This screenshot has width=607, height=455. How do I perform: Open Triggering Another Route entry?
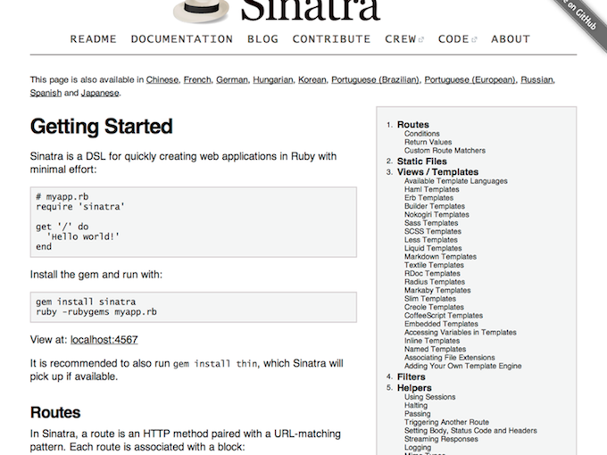pyautogui.click(x=446, y=422)
